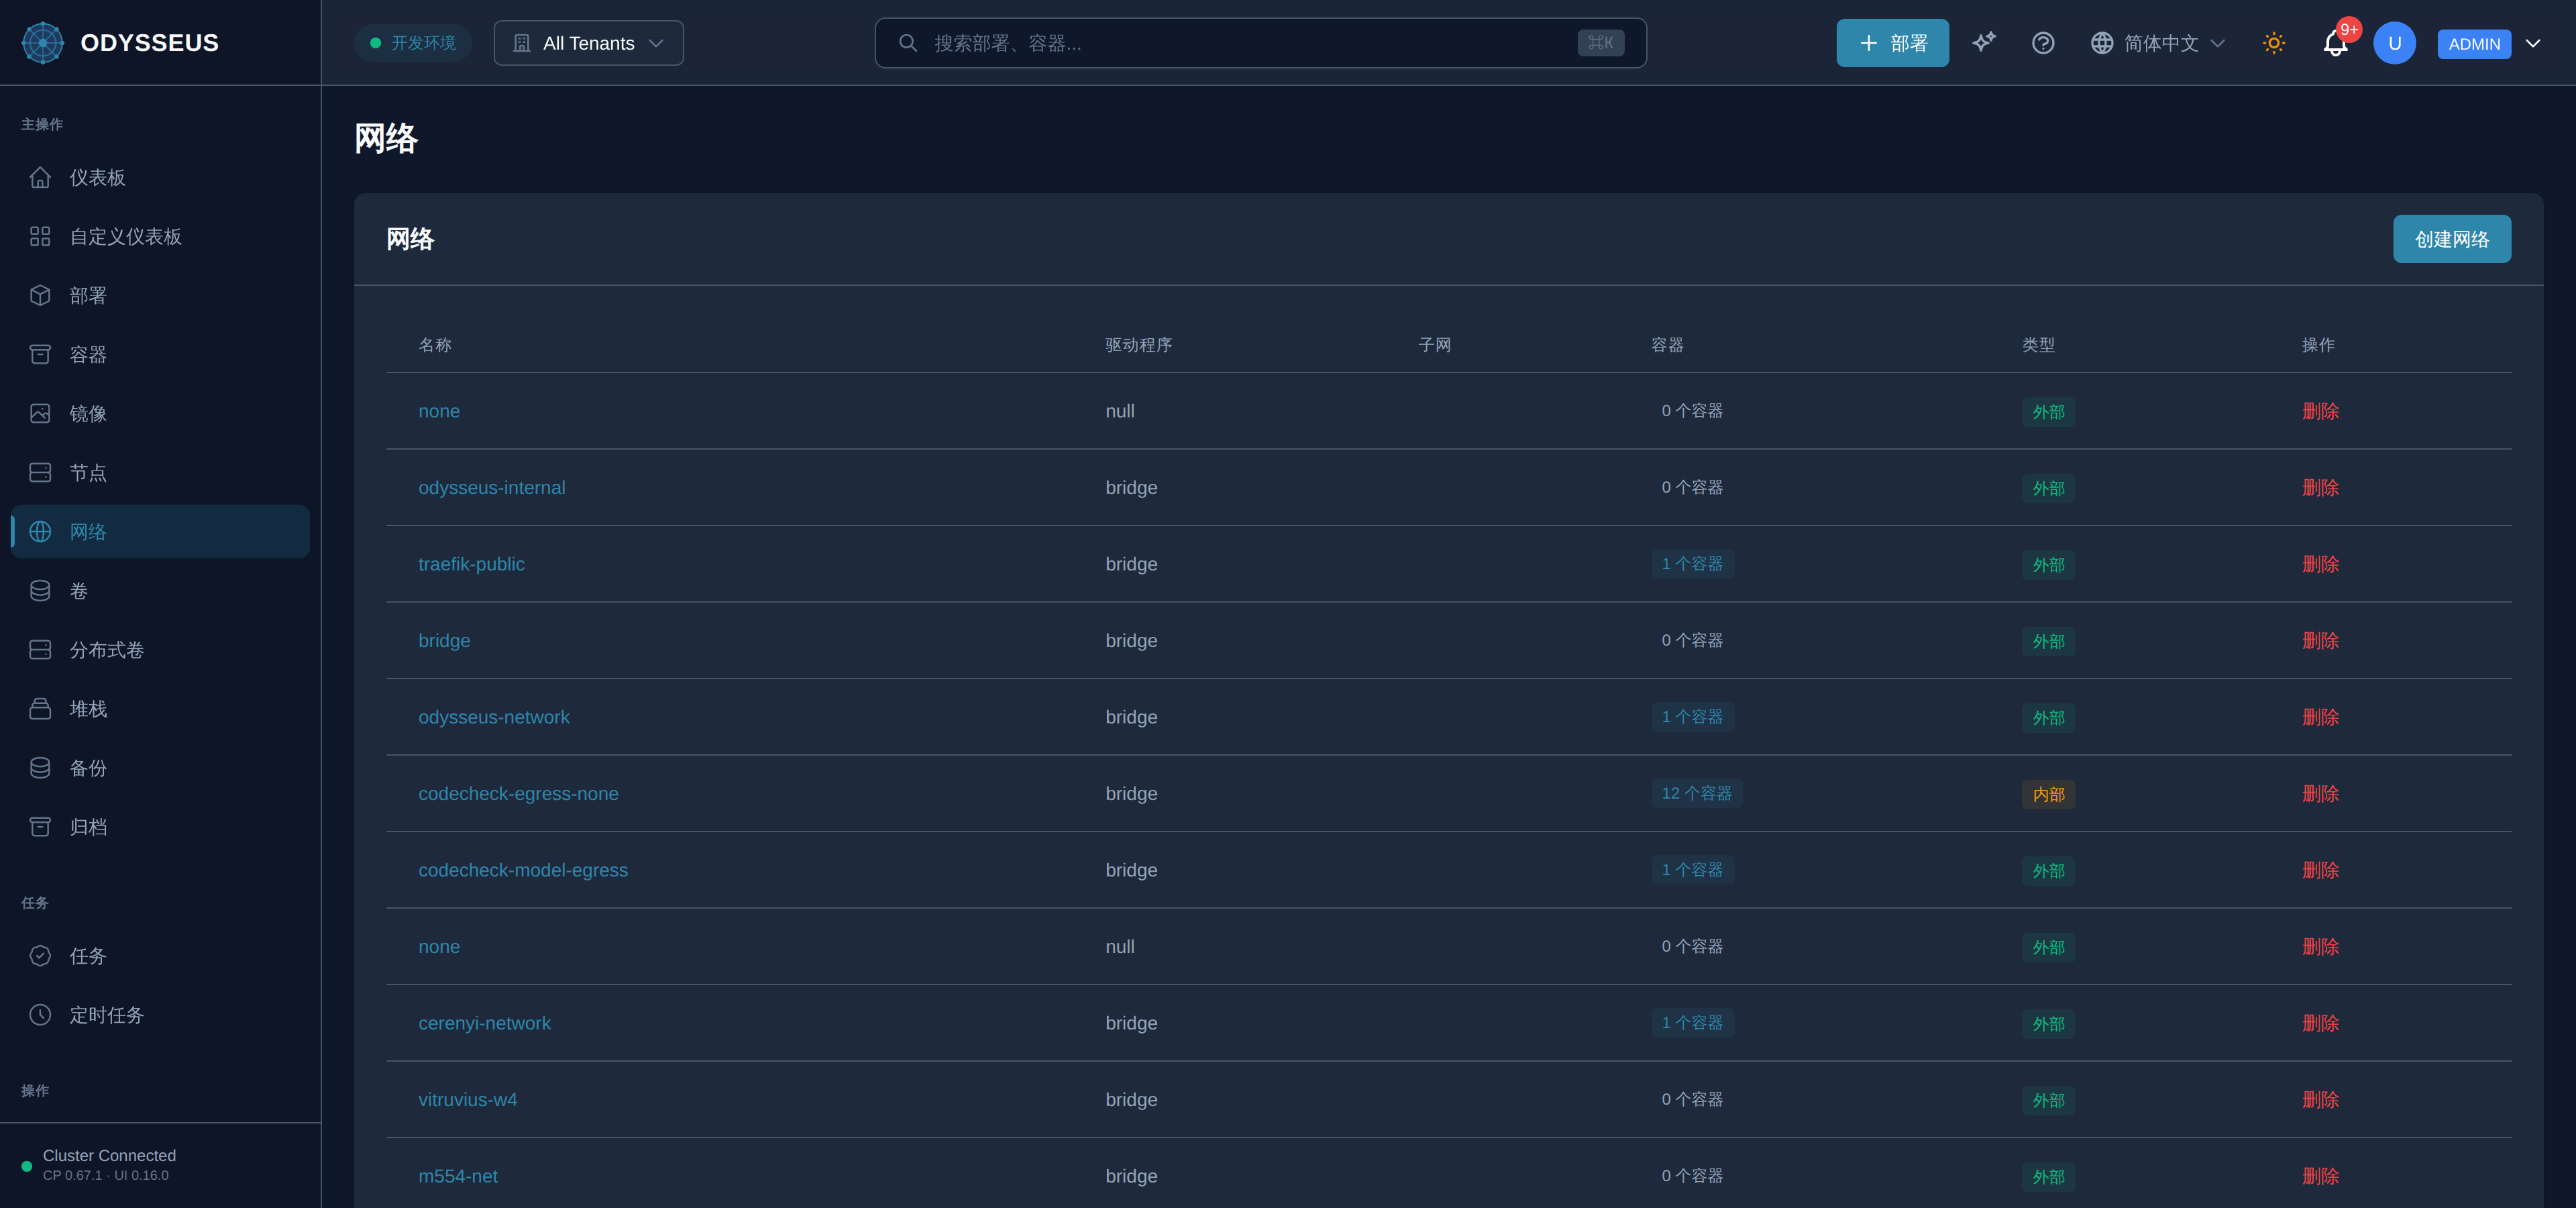Click the scheduled tasks clock icon
2576x1208 pixels.
point(40,1014)
